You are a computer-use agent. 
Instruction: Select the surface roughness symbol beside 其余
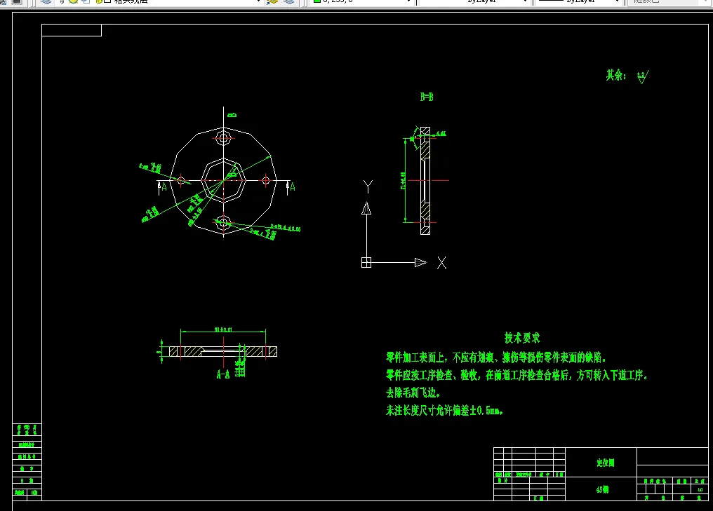(x=643, y=77)
